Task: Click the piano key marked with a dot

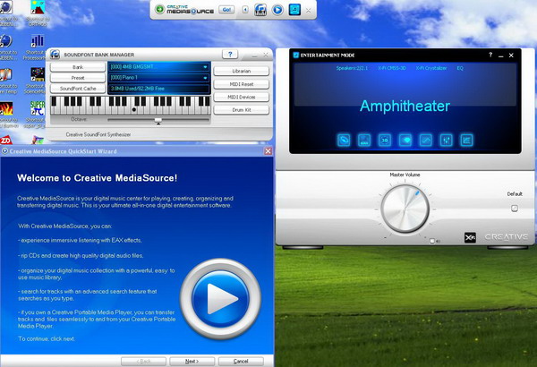Action: pos(134,110)
